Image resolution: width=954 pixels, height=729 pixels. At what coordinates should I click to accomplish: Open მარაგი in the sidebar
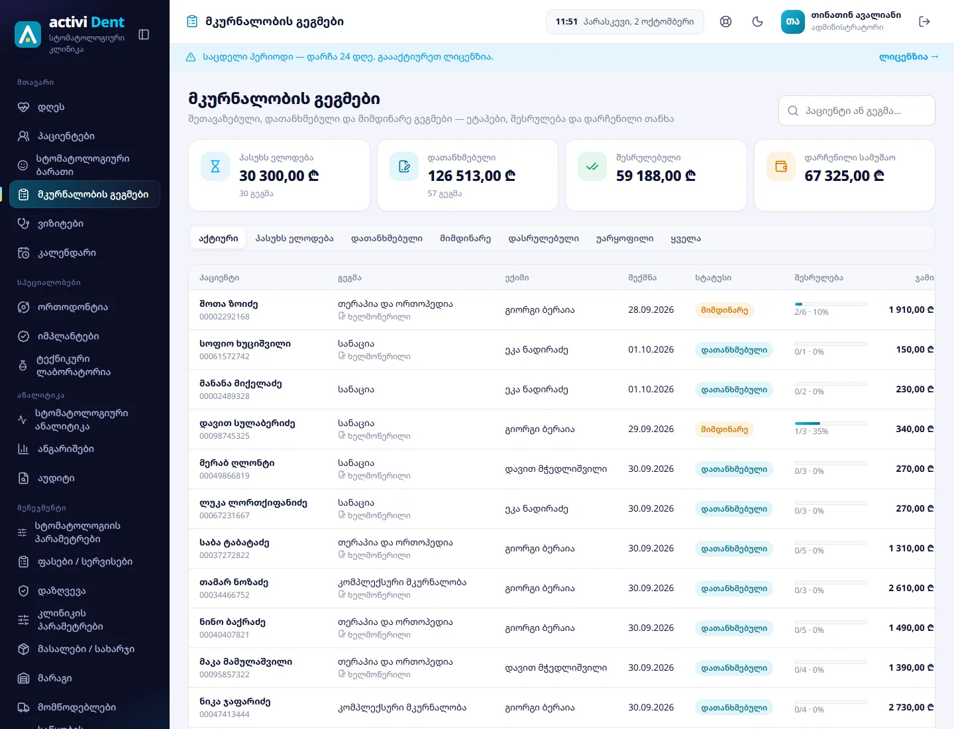(x=85, y=678)
